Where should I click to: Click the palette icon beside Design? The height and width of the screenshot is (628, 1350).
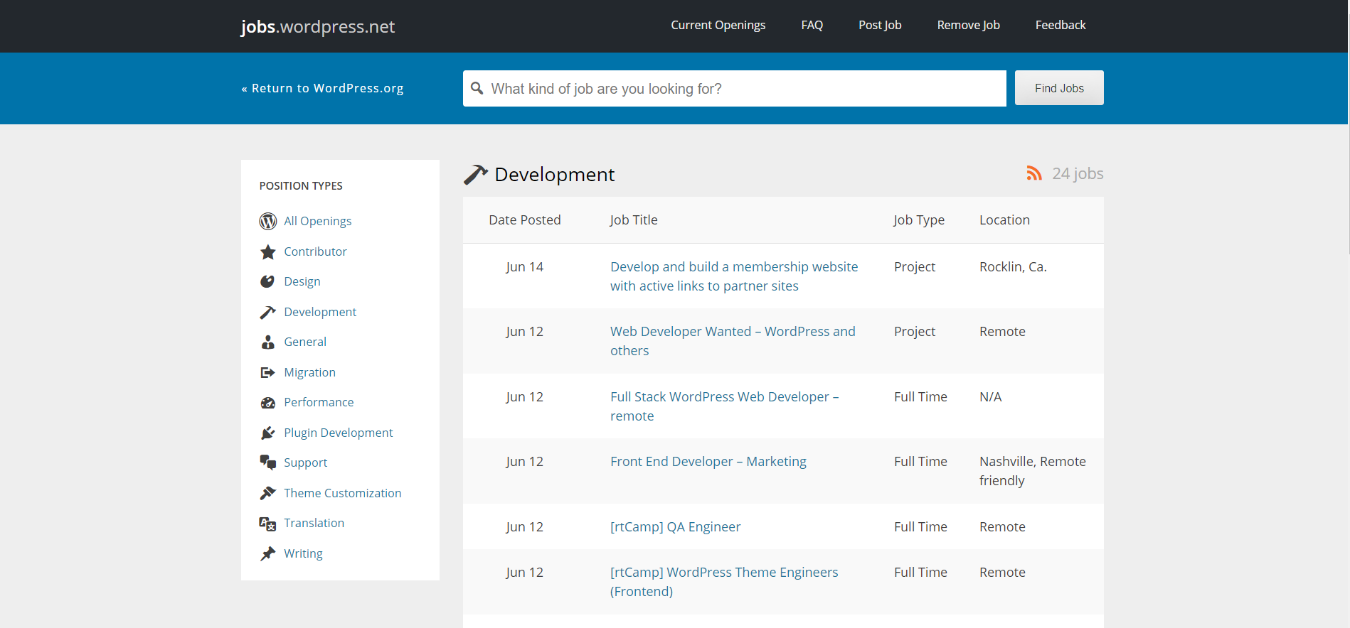pos(267,282)
